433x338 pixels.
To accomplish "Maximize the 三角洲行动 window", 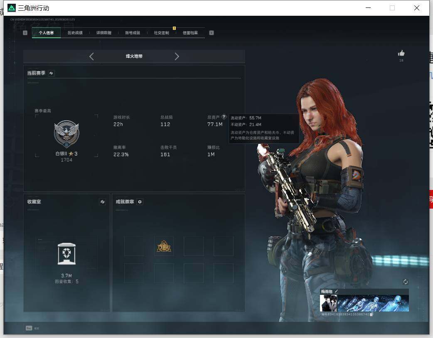I will [392, 8].
